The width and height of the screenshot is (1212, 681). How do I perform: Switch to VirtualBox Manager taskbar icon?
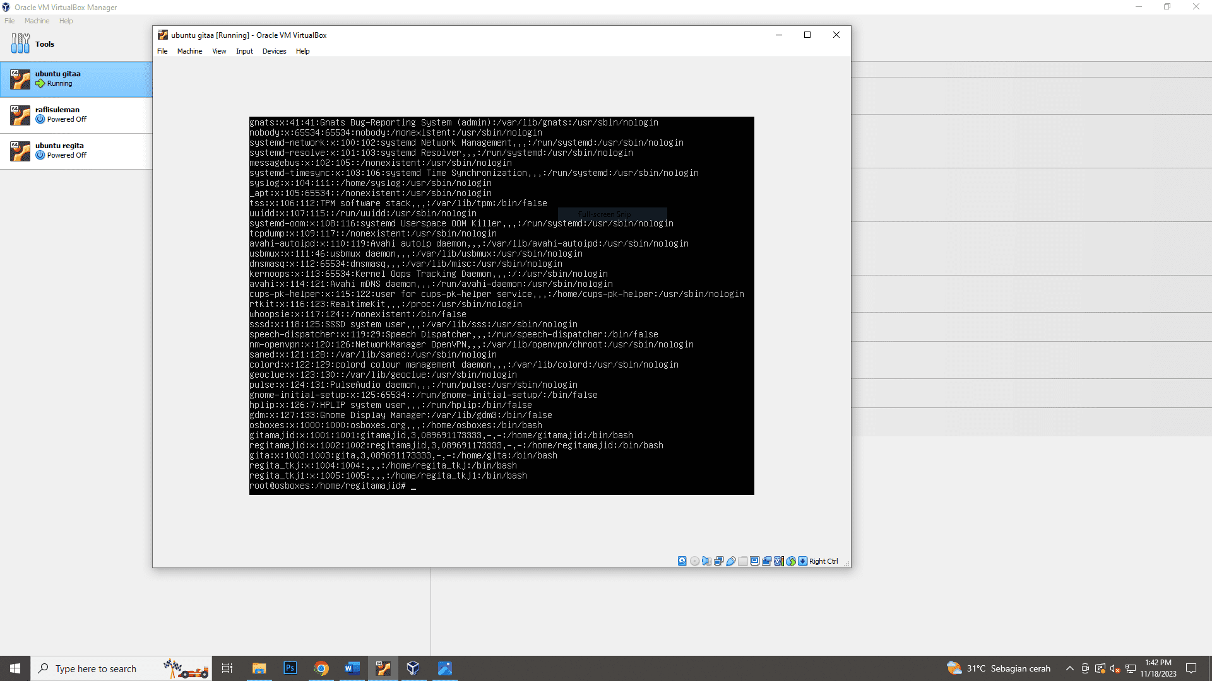(413, 668)
